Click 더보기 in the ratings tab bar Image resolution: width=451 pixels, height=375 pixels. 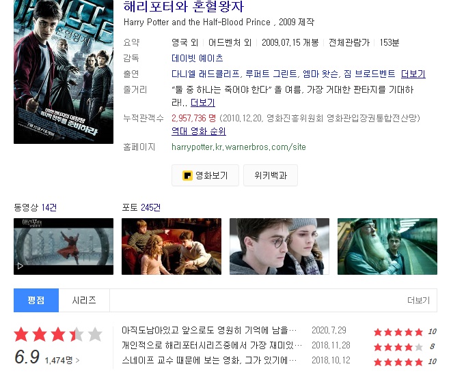click(418, 301)
